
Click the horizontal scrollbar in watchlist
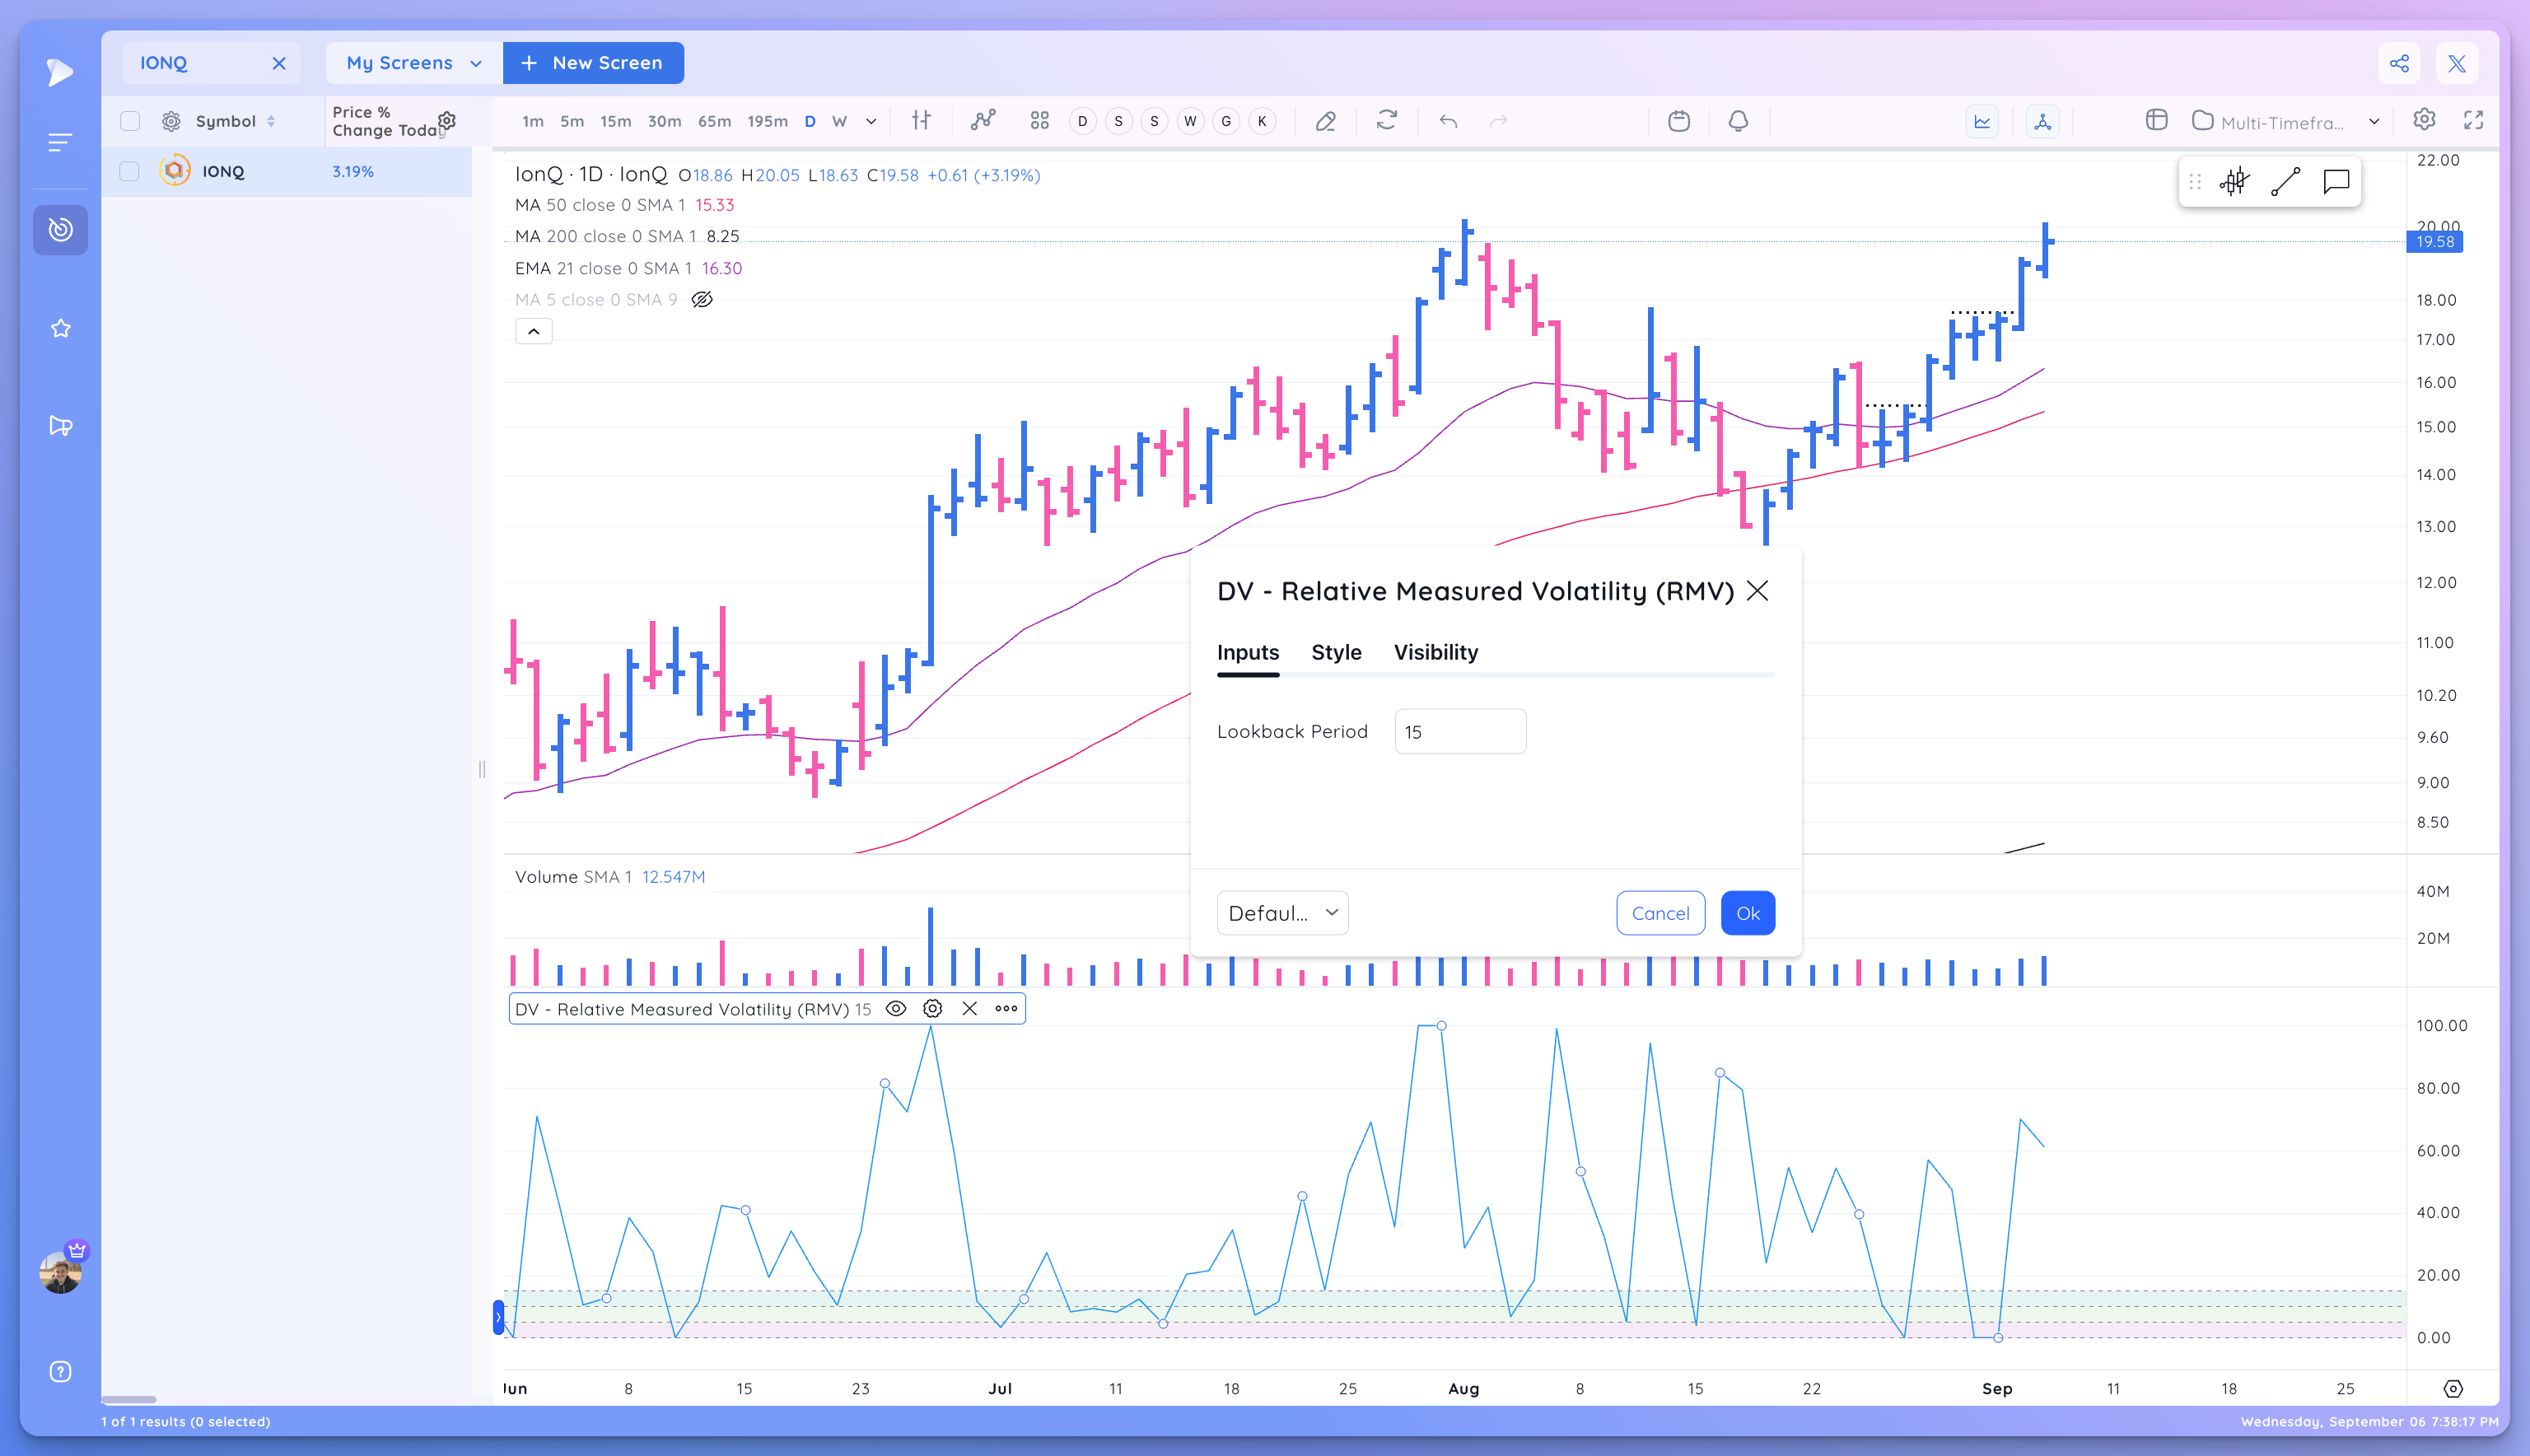129,1399
